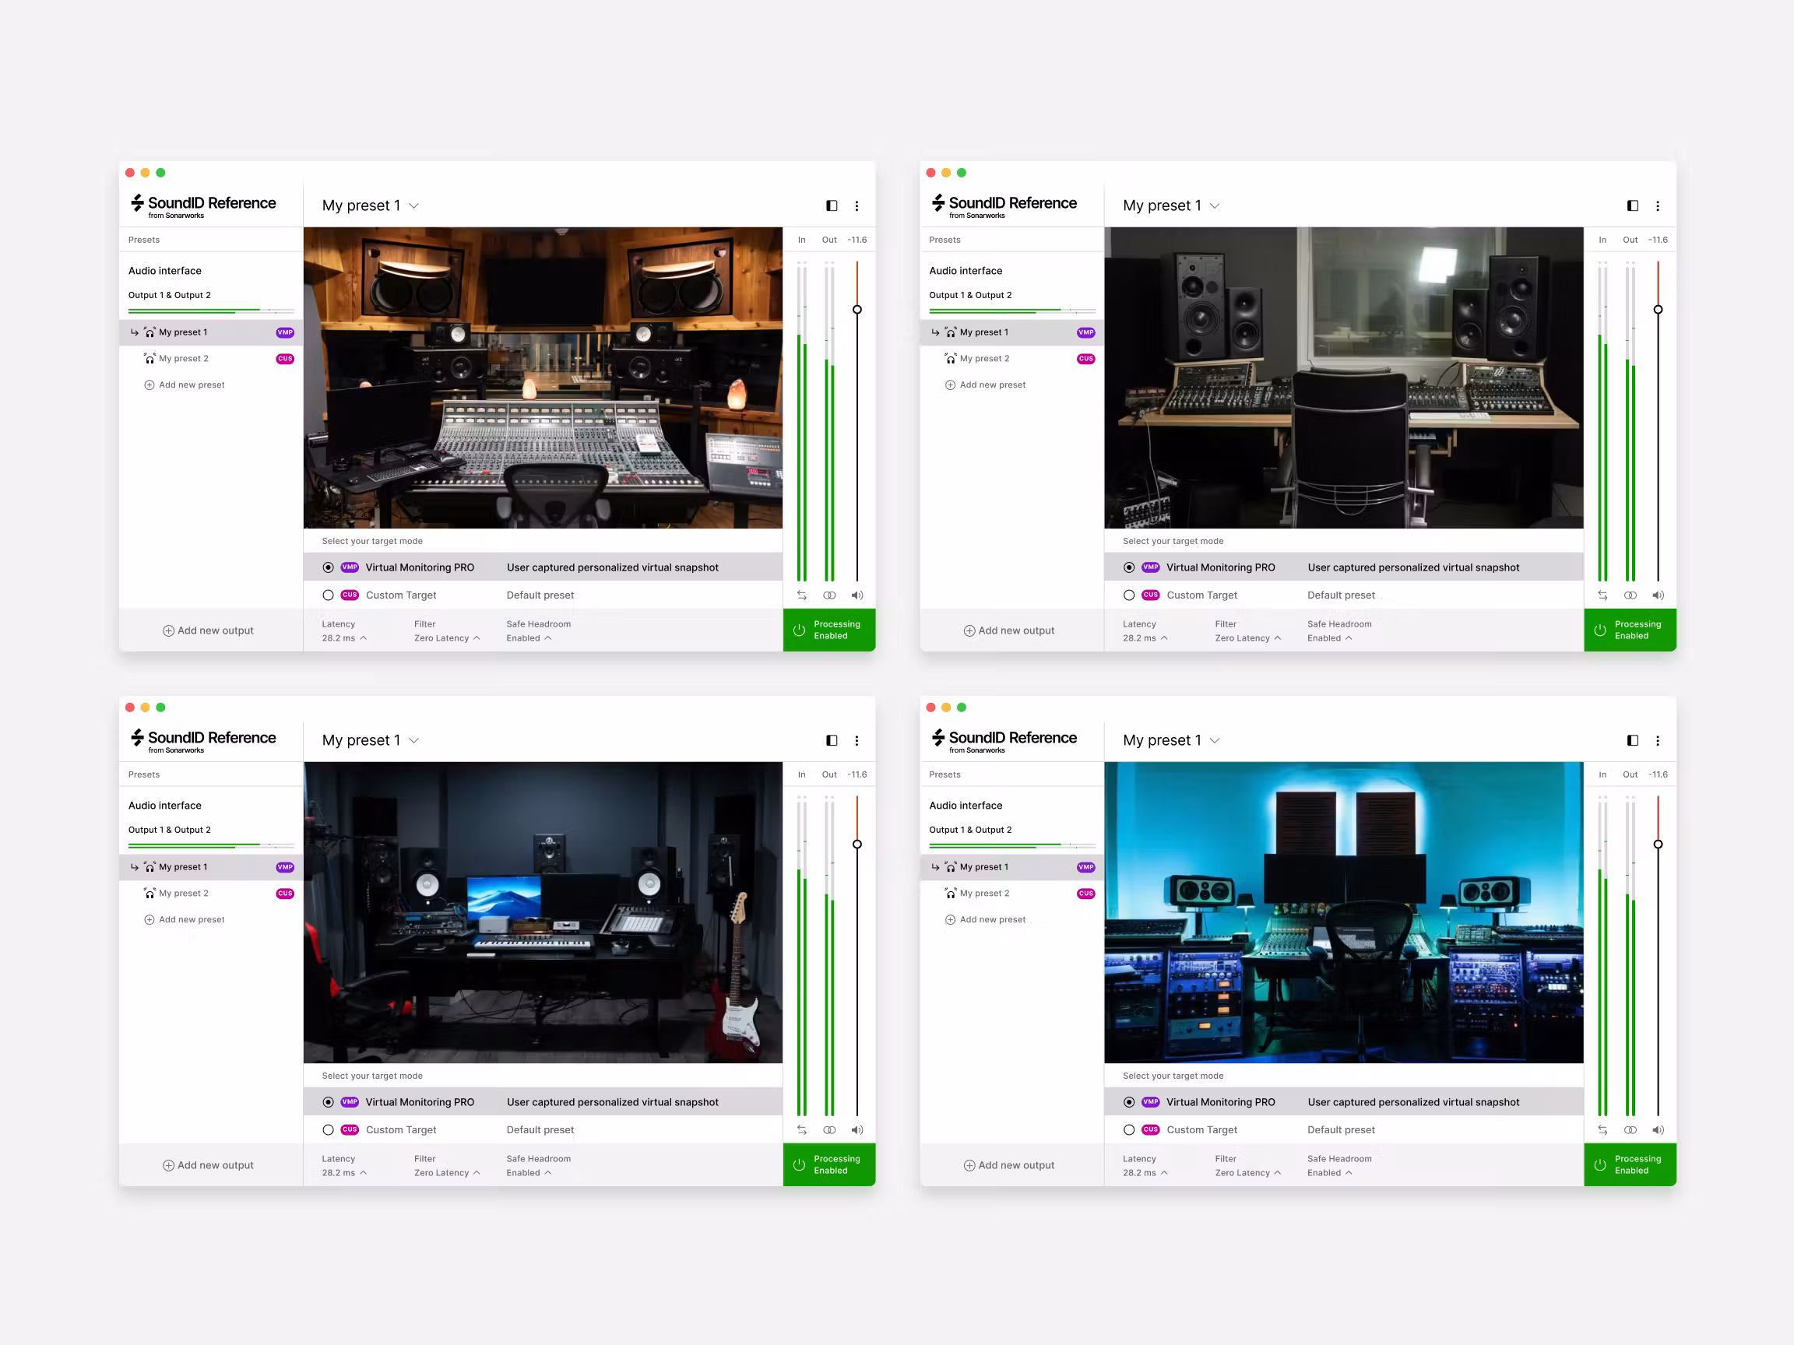Open three-dot menu in top-right window
Image resolution: width=1794 pixels, height=1345 pixels.
pyautogui.click(x=1658, y=206)
